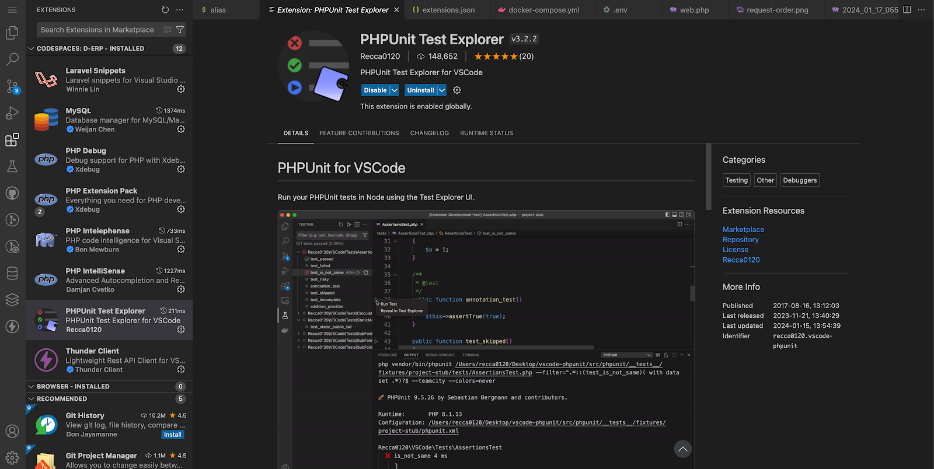Collapse the Codespaces D-ERP Installed section
The height and width of the screenshot is (469, 934).
[109, 48]
